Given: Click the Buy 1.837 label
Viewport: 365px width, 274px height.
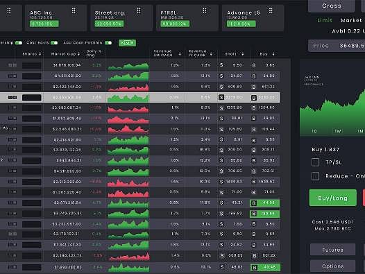Looking at the screenshot, I should point(325,149).
